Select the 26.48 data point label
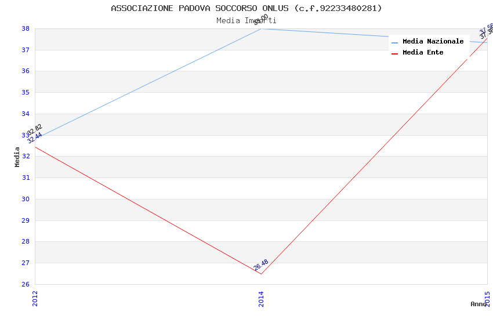Screen dimensions: 493x319 (261, 264)
